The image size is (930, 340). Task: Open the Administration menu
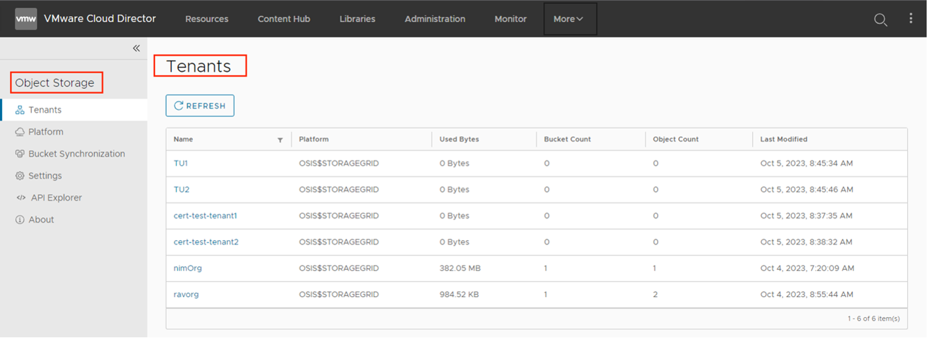click(x=435, y=19)
